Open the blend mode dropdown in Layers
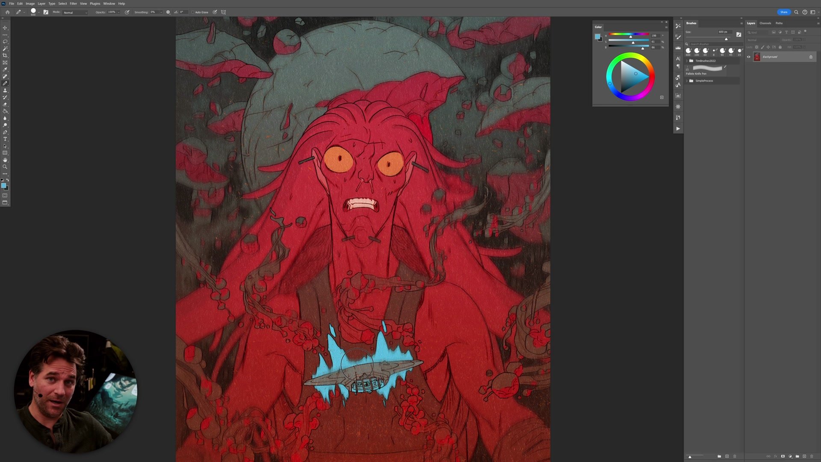This screenshot has height=462, width=821. point(761,40)
